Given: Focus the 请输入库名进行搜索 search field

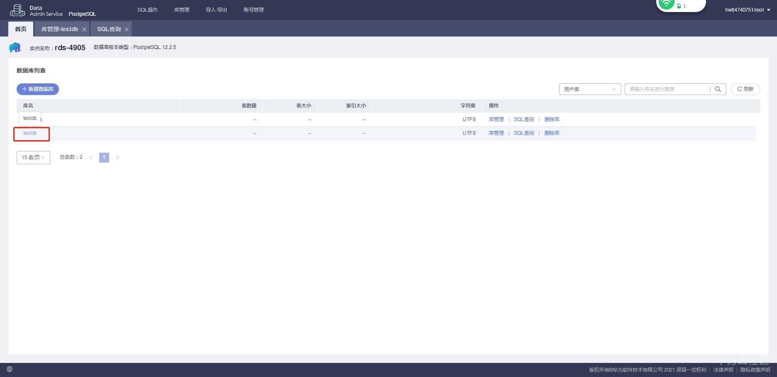Looking at the screenshot, I should pos(667,89).
